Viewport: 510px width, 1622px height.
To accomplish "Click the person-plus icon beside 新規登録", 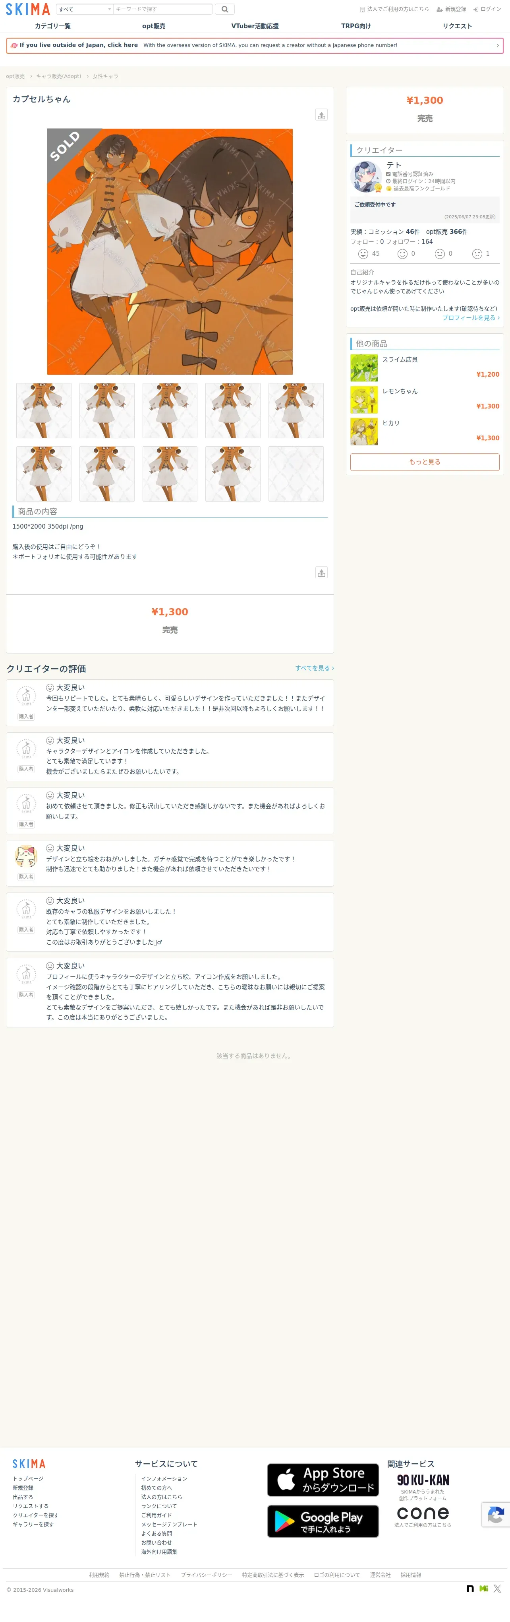I will pos(440,10).
